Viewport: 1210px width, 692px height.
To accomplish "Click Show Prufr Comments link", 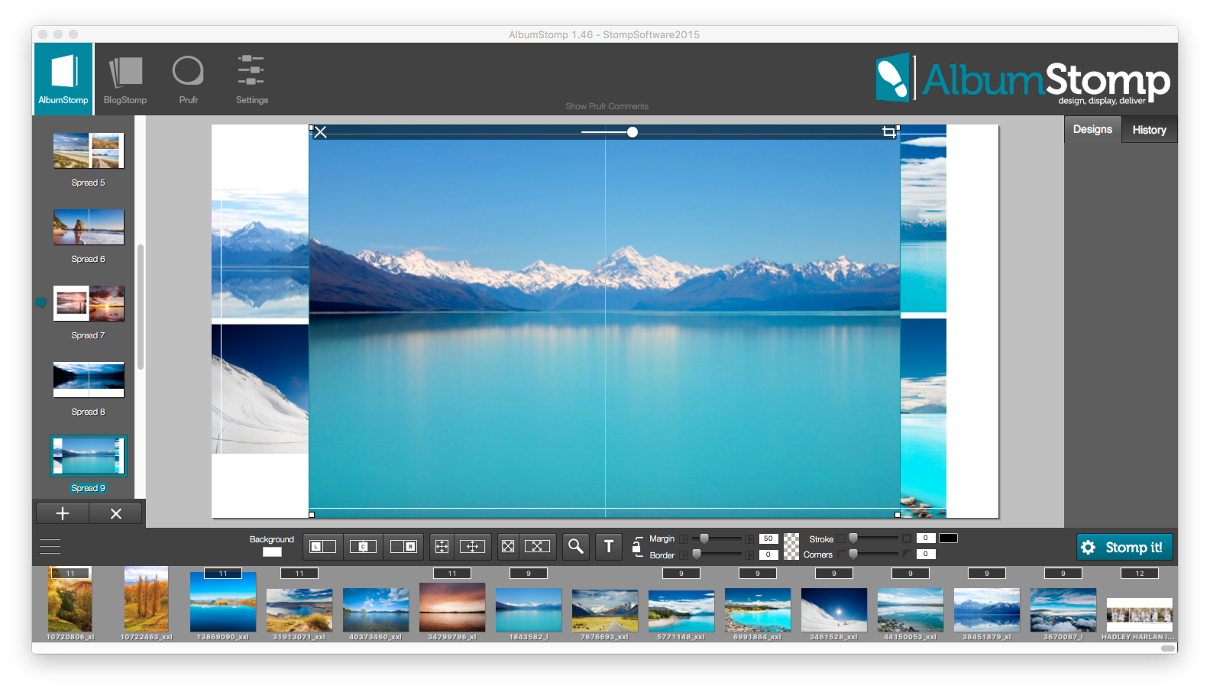I will (x=607, y=106).
